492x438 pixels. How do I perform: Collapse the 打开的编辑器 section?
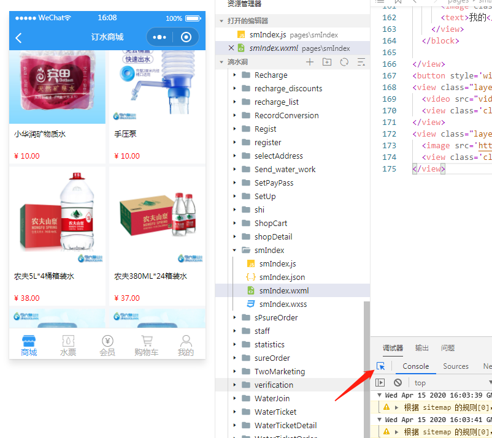click(x=221, y=21)
